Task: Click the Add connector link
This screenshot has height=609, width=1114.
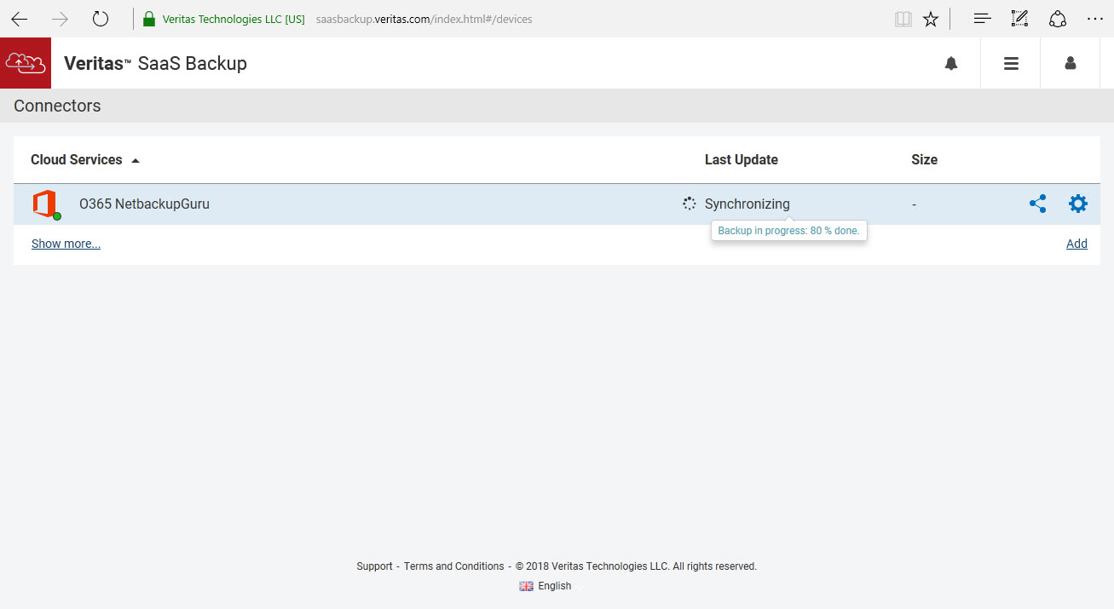Action: click(x=1076, y=244)
